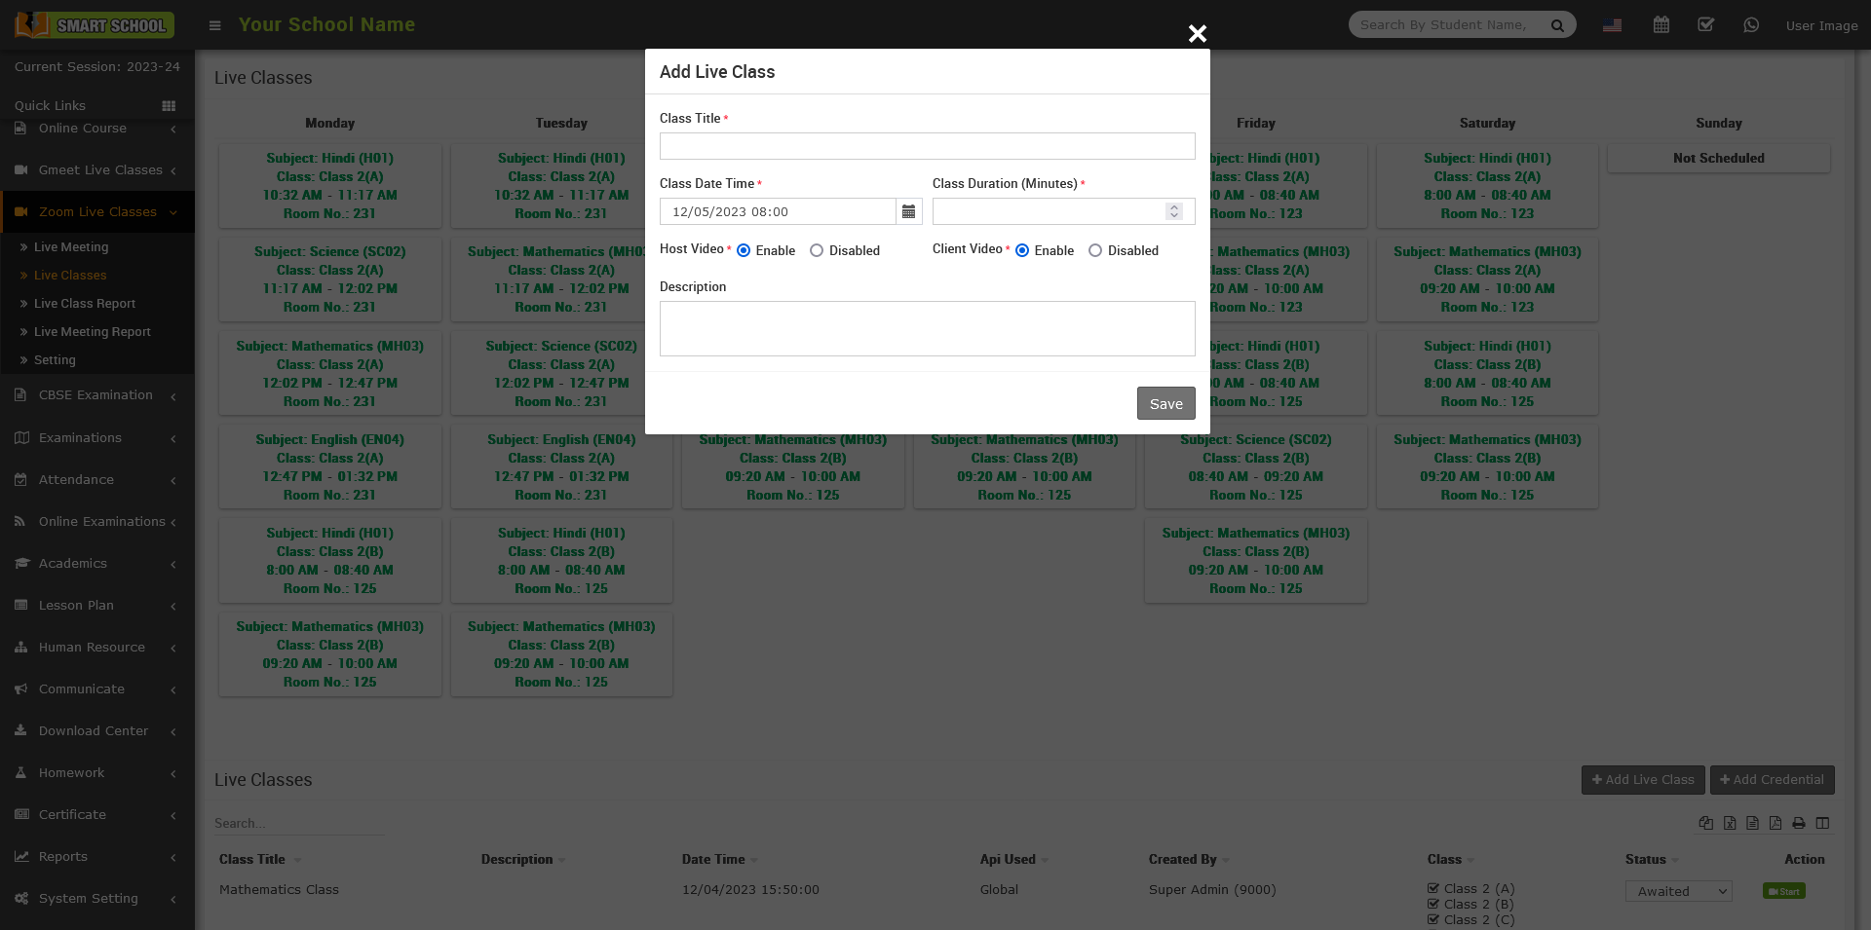
Task: Select Disabled for Client Video
Action: [1095, 250]
